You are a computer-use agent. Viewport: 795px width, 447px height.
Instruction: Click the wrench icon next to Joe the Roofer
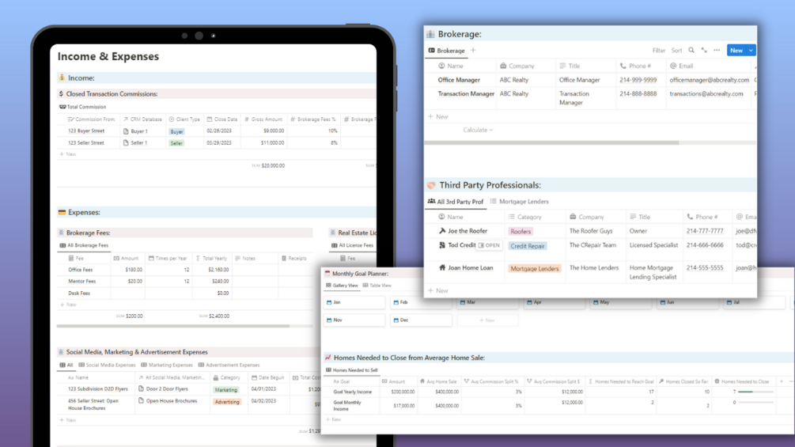(442, 230)
